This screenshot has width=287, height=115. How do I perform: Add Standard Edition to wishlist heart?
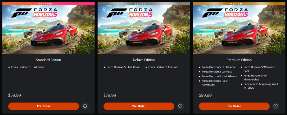pyautogui.click(x=85, y=106)
